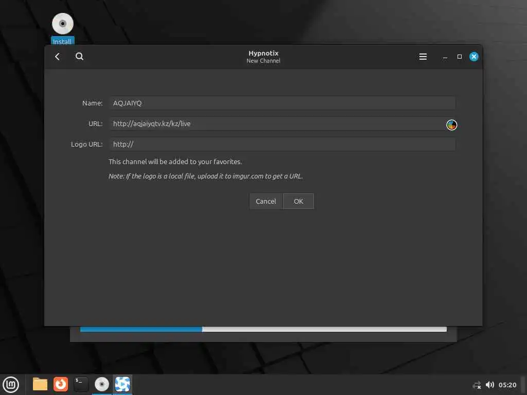527x395 pixels.
Task: Click the favorites notice text
Action: point(175,161)
